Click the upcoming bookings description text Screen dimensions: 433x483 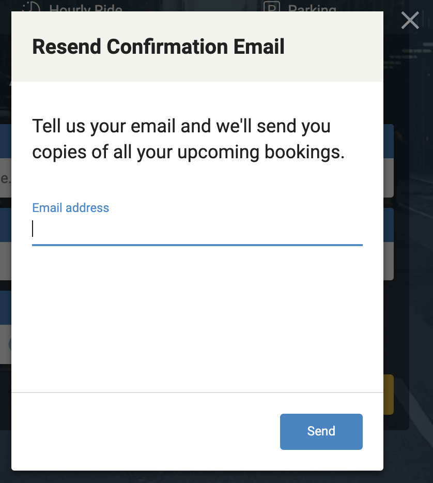[x=188, y=139]
